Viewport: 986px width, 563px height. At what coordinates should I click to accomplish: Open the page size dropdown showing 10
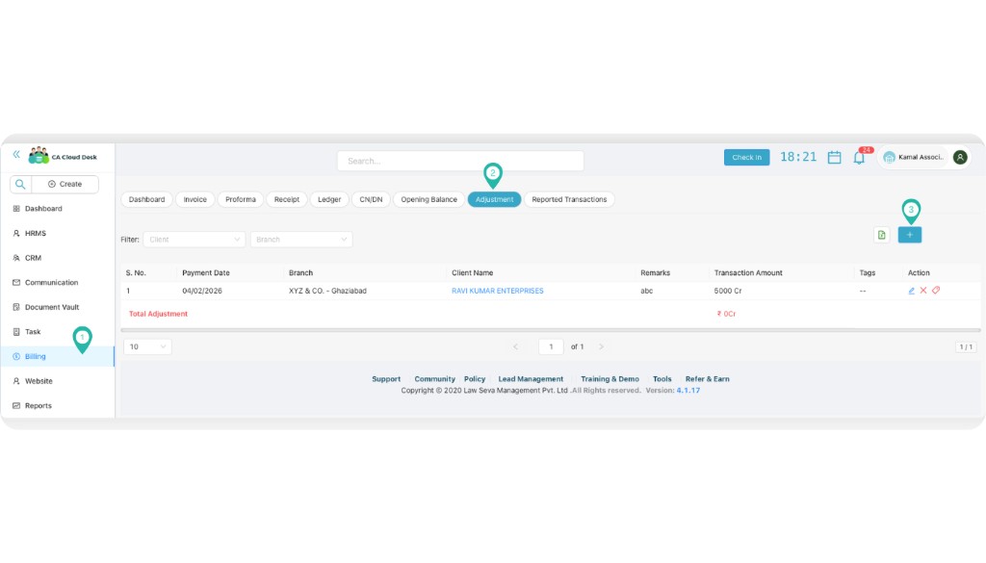pyautogui.click(x=145, y=345)
